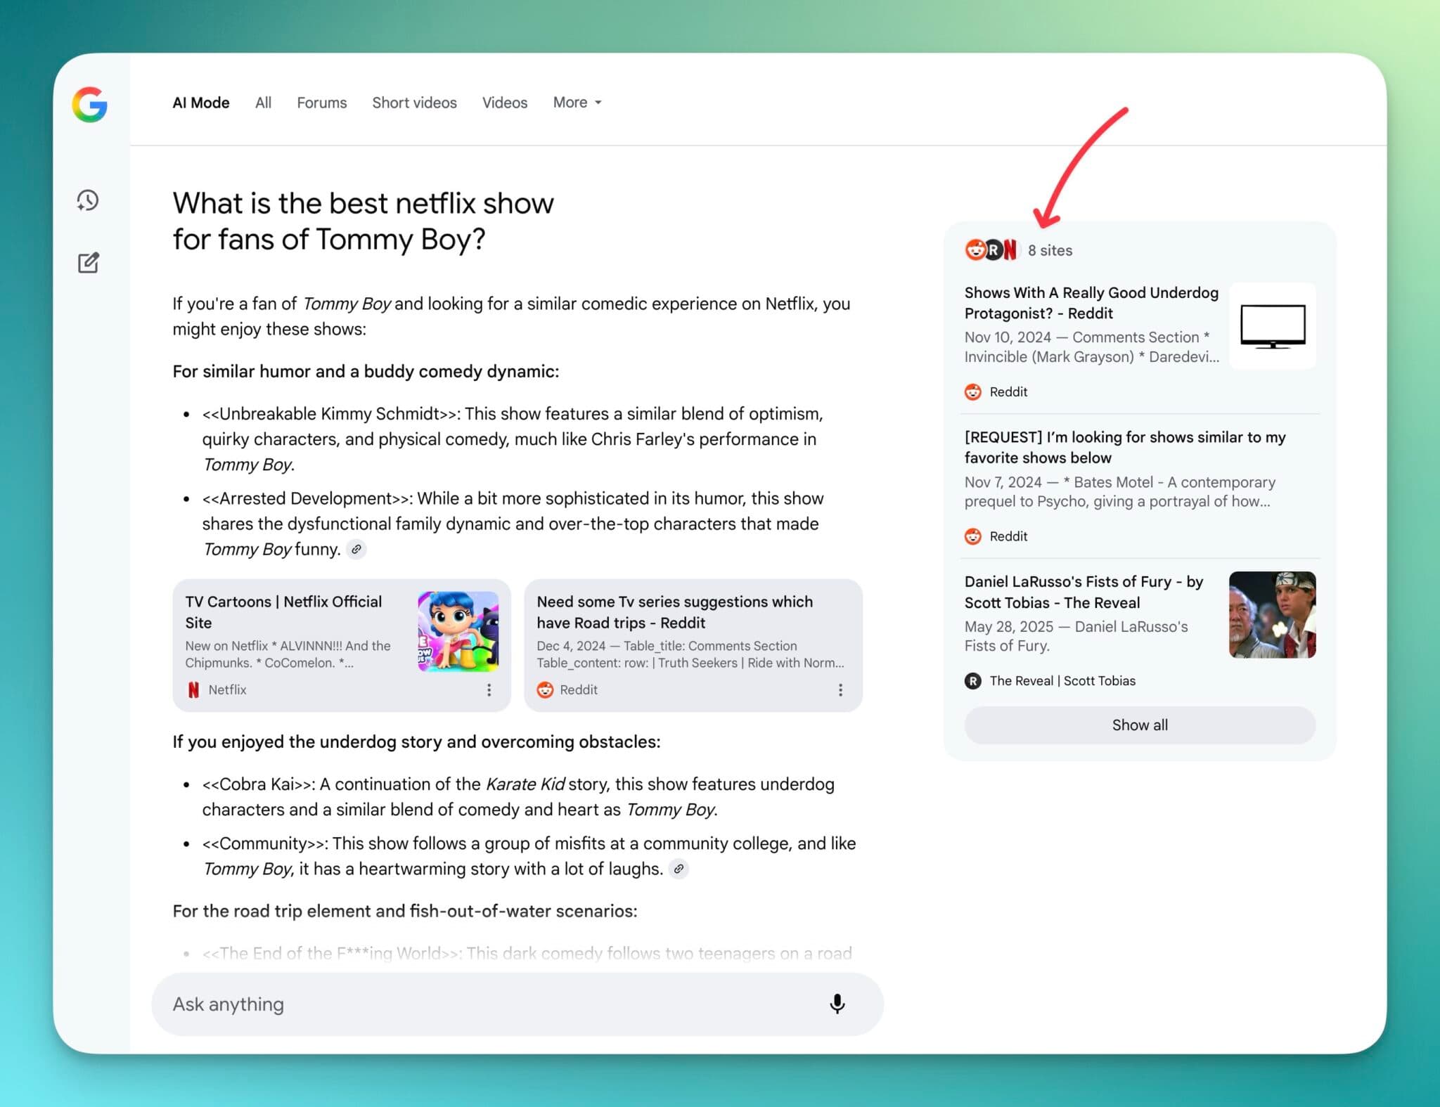The image size is (1440, 1107).
Task: Click the microphone voice search icon
Action: (837, 1004)
